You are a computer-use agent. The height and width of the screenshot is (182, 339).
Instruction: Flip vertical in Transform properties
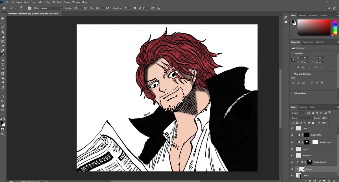click(x=321, y=67)
